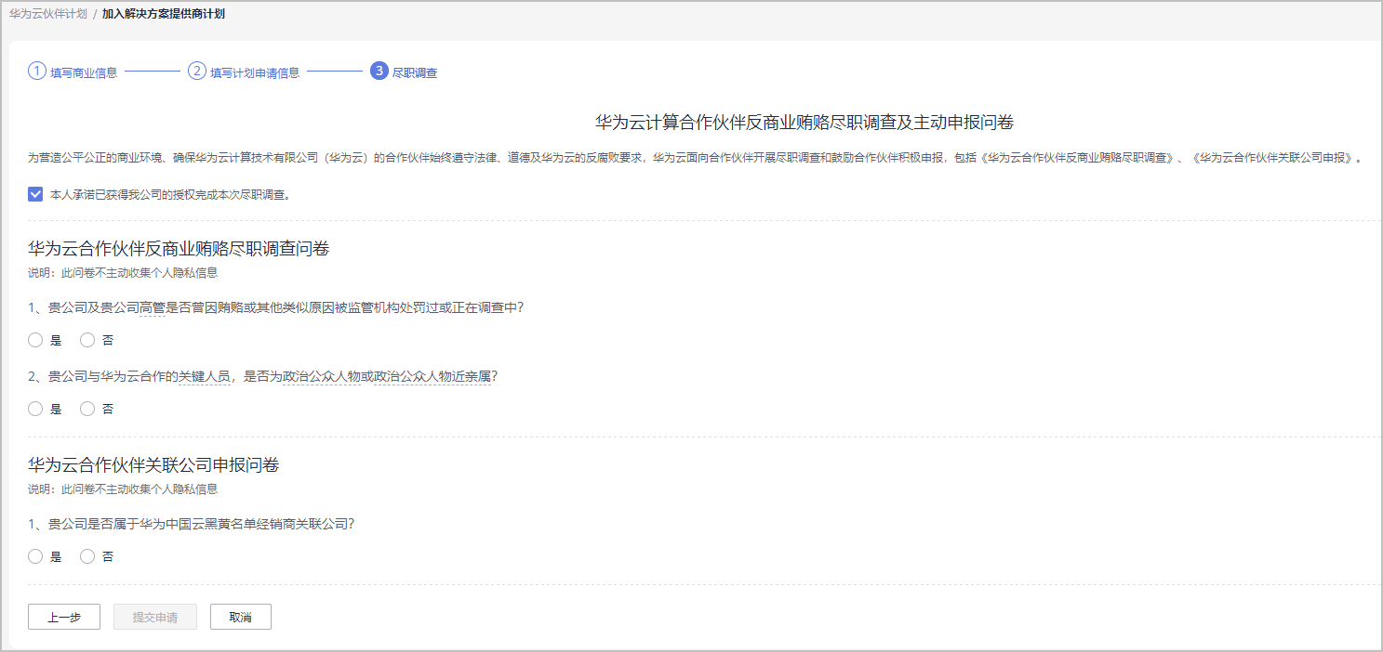Select 是 for political public figure question
Viewport: 1383px width, 652px height.
point(36,409)
